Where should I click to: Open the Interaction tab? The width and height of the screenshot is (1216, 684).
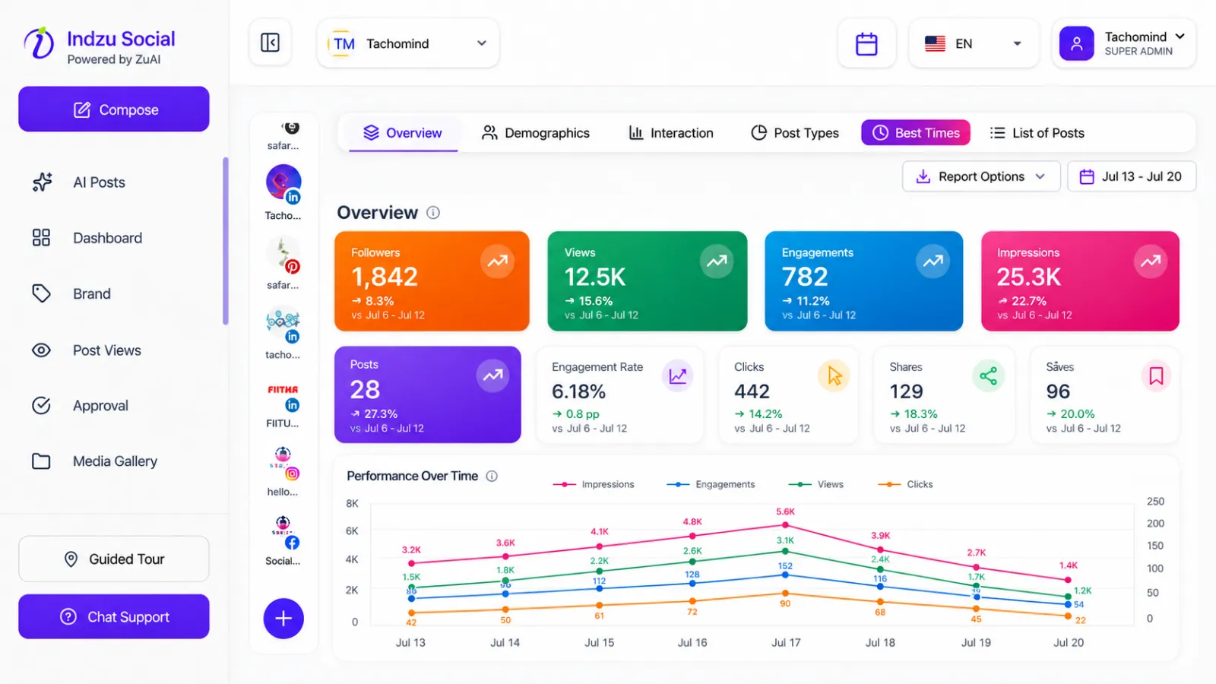coord(671,133)
